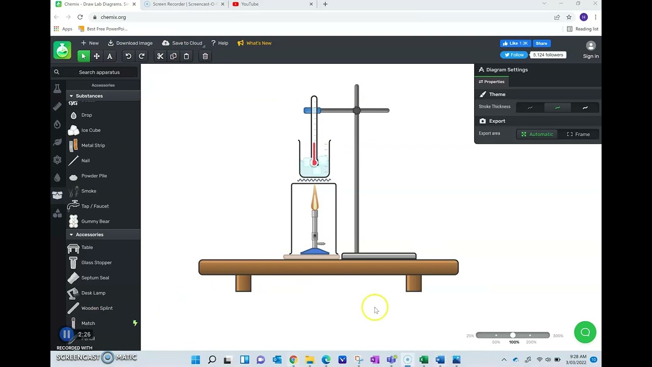Click the Search apparatus field
Screen dimensions: 652x367
[95, 72]
